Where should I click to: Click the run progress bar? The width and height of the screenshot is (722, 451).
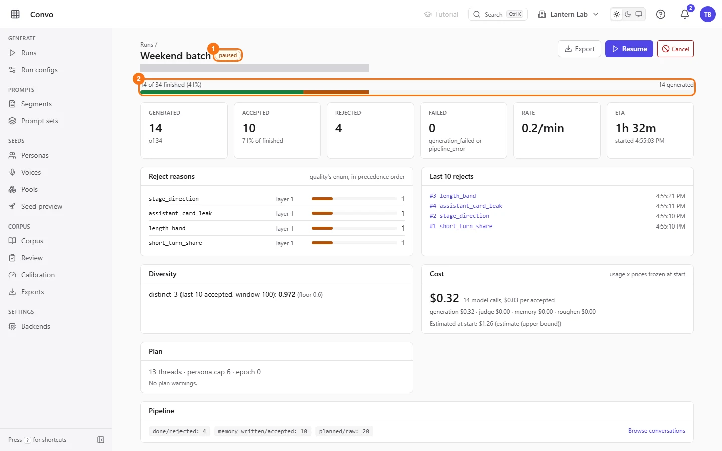click(417, 92)
